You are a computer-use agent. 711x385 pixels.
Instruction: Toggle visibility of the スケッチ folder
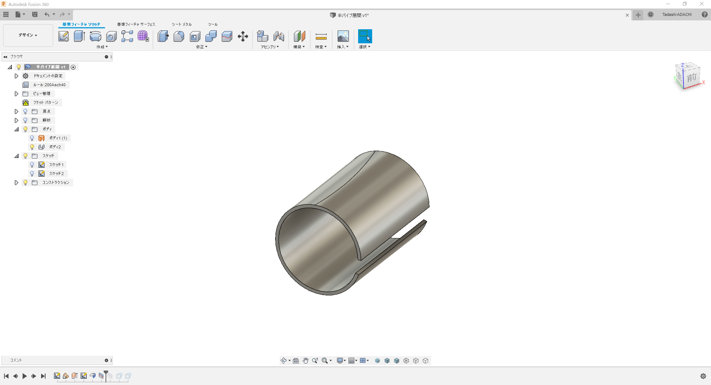tap(26, 156)
